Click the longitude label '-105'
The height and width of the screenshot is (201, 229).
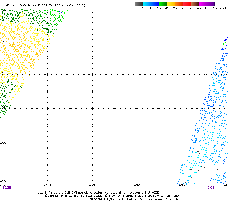[3, 185]
